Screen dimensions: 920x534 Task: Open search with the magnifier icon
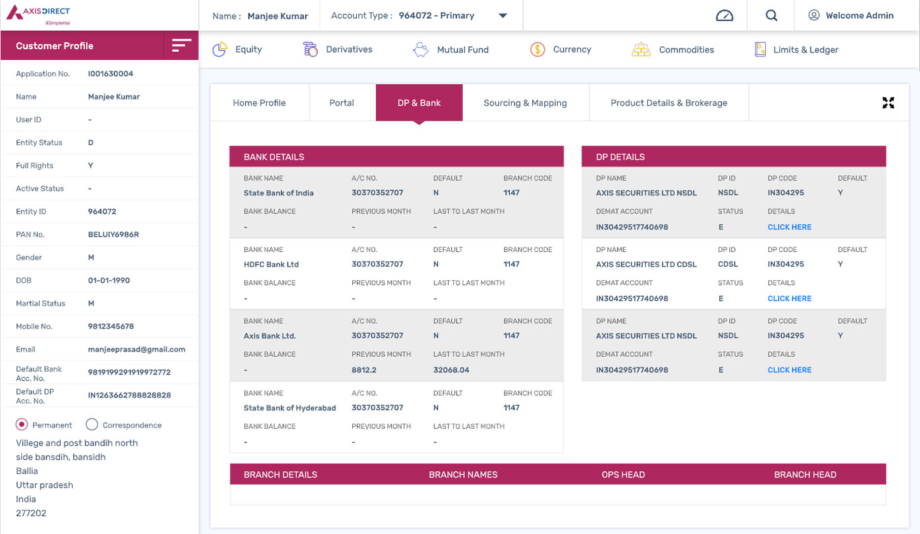(x=772, y=15)
